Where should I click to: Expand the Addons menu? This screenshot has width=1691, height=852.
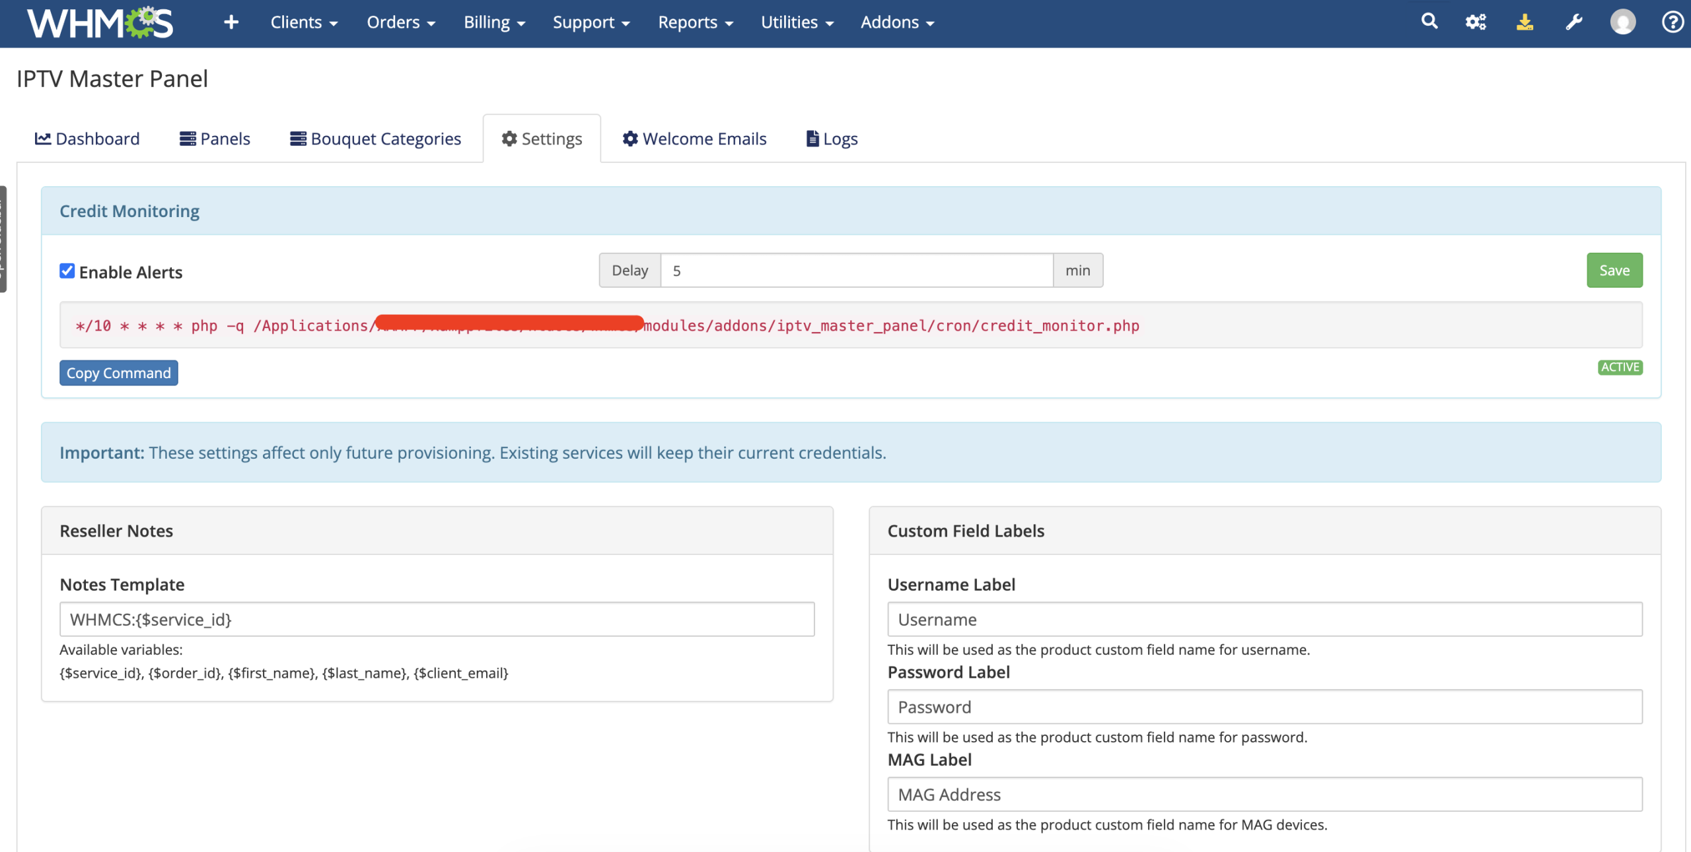pyautogui.click(x=897, y=22)
